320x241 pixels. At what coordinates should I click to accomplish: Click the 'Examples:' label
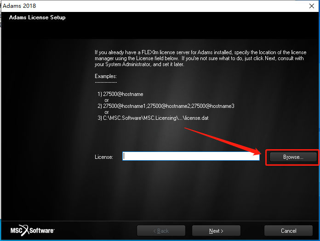tap(106, 76)
